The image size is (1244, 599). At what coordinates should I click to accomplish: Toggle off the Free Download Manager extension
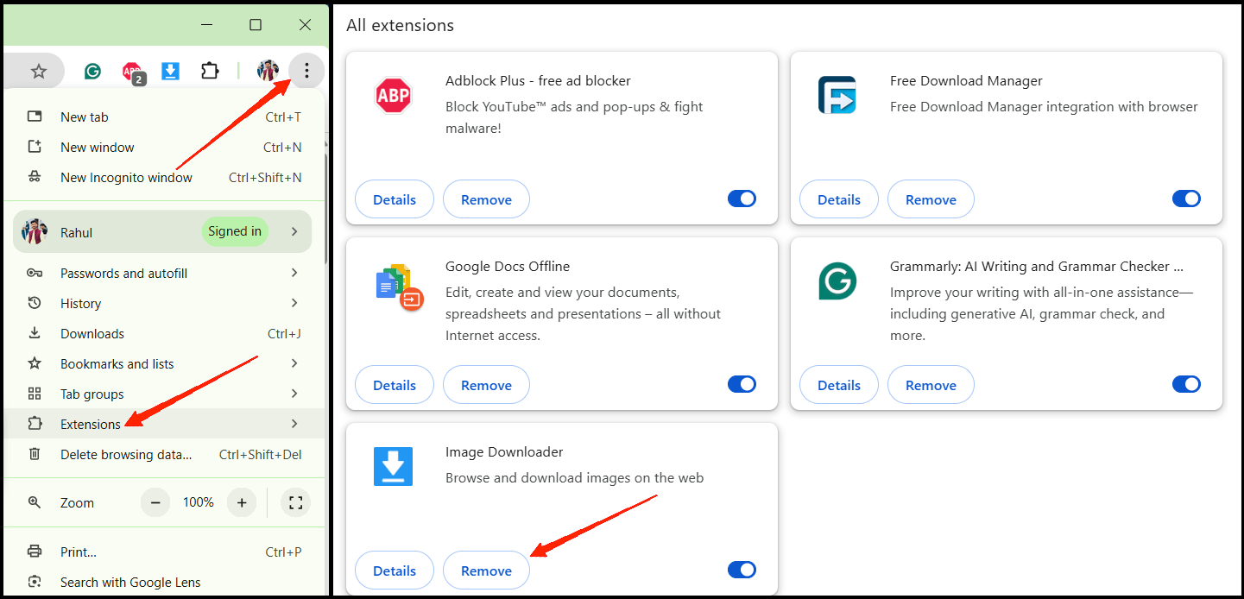point(1186,199)
